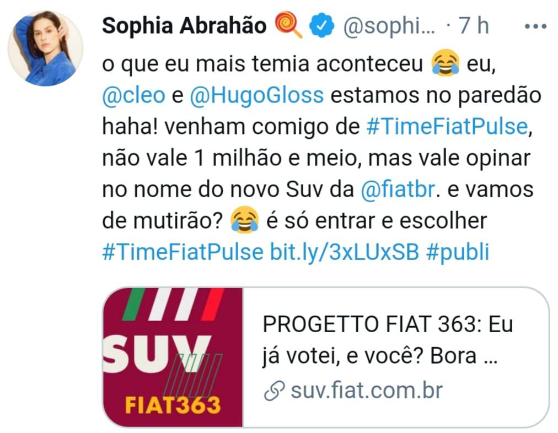Click the chain link icon by suv.fiat.com.br
The width and height of the screenshot is (558, 433).
275,391
